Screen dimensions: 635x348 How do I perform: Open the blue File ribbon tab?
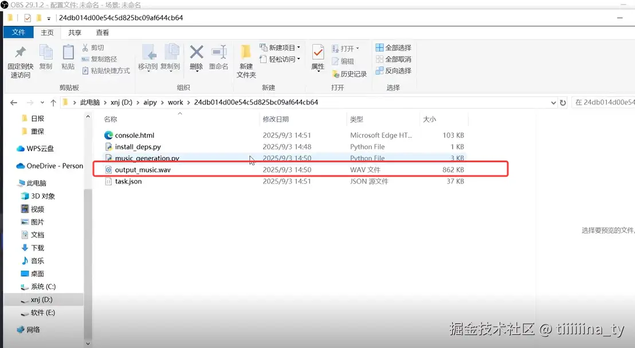click(x=18, y=33)
